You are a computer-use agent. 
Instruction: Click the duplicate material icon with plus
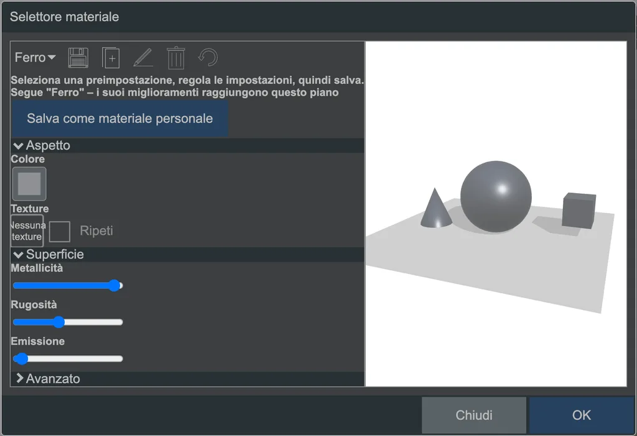pyautogui.click(x=111, y=58)
